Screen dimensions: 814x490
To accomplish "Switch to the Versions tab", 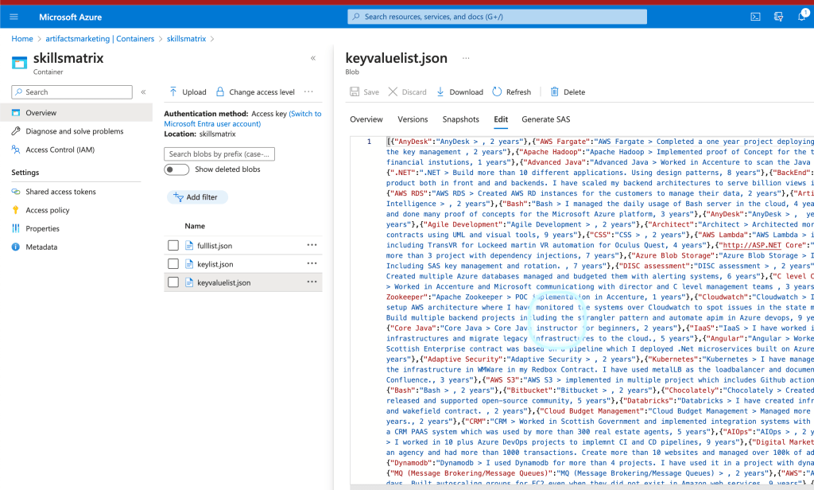I will pyautogui.click(x=413, y=119).
